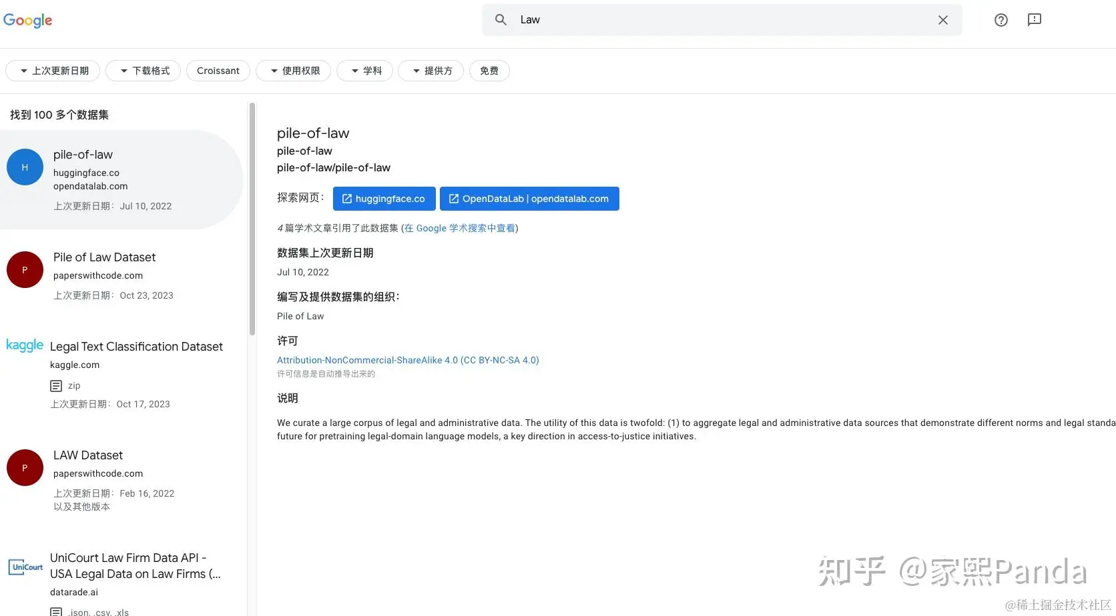Click the Jul 10, 2022 date in details
Screen dimensions: 1116x616
click(x=303, y=272)
